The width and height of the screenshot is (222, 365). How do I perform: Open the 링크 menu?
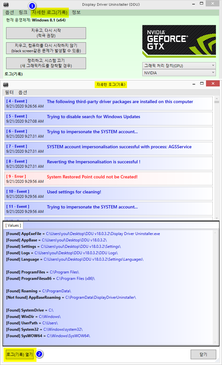pos(23,12)
